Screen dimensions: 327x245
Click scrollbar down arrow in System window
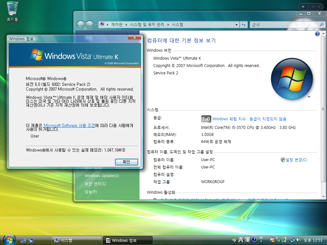coord(323,197)
